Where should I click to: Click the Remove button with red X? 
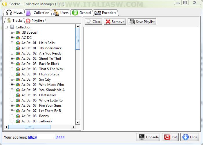pos(115,22)
